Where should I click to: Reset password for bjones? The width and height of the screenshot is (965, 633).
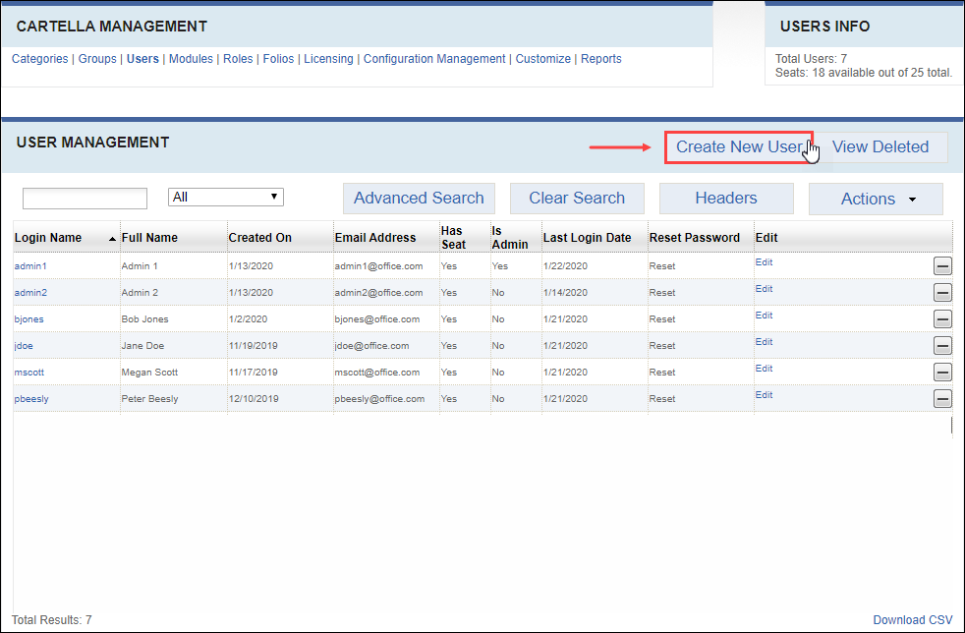pos(662,319)
